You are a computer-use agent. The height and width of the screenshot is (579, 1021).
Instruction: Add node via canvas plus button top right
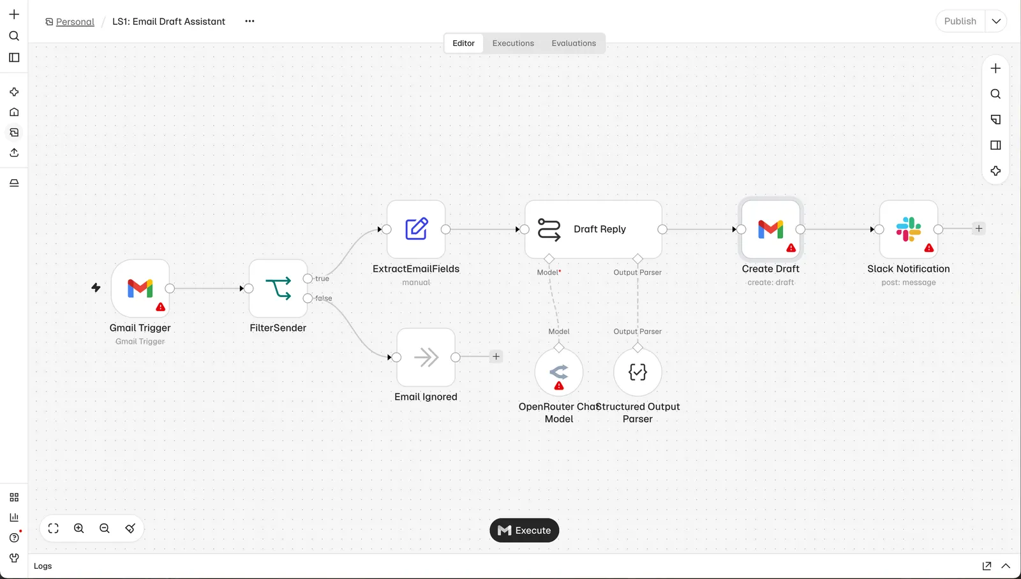click(995, 68)
